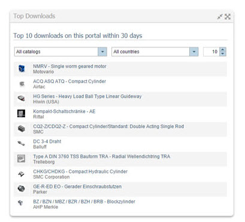Viewport: 245px width, 222px height.
Task: Open CQ2-Z/CDQ2-Z Compact Cylinder link
Action: click(x=108, y=127)
